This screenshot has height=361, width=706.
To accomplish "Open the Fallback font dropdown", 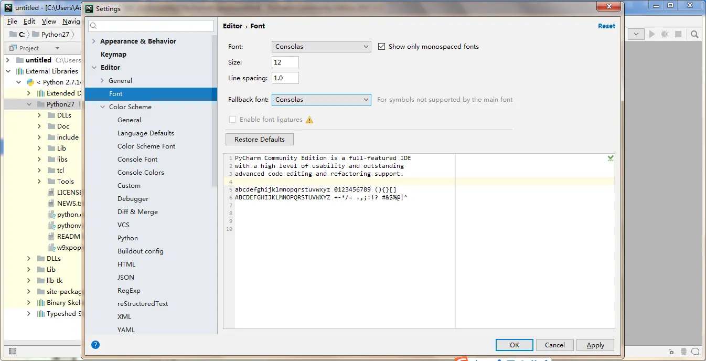I will click(322, 99).
